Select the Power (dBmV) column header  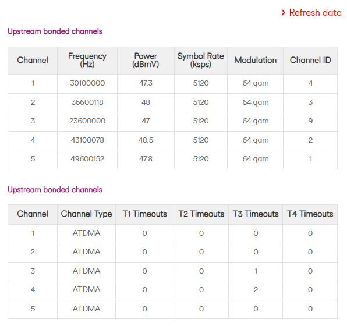(146, 60)
